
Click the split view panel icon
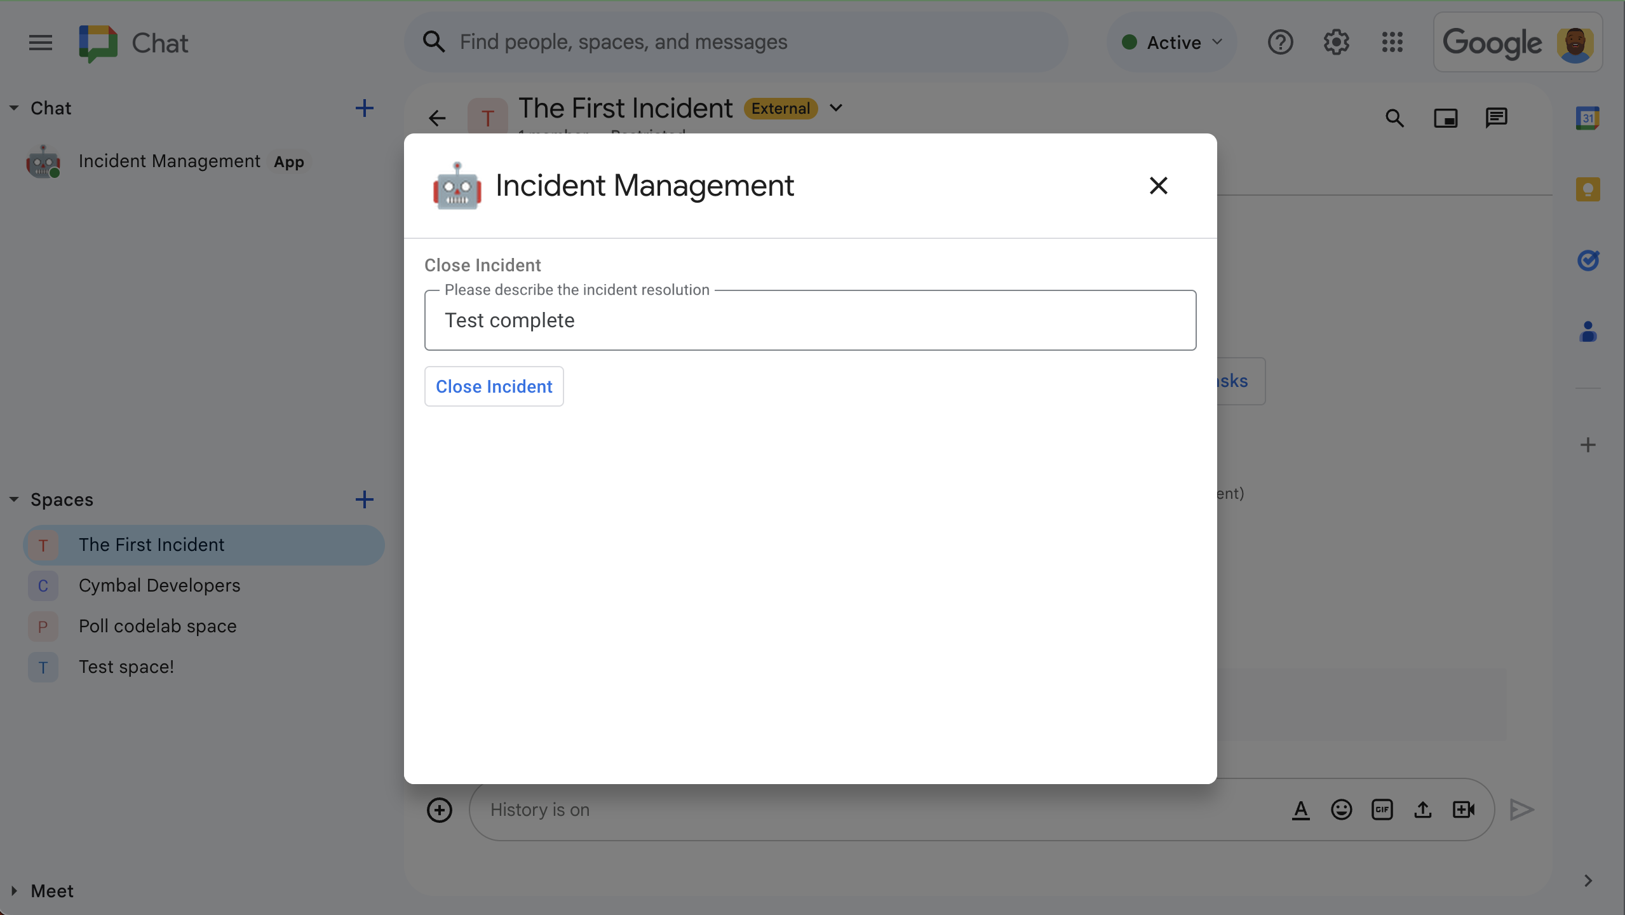tap(1446, 116)
